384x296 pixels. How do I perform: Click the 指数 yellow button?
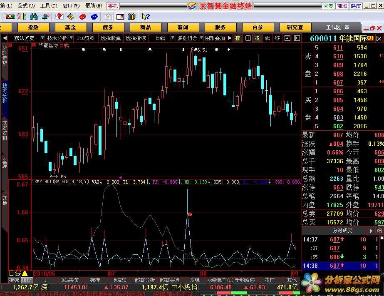(x=33, y=27)
